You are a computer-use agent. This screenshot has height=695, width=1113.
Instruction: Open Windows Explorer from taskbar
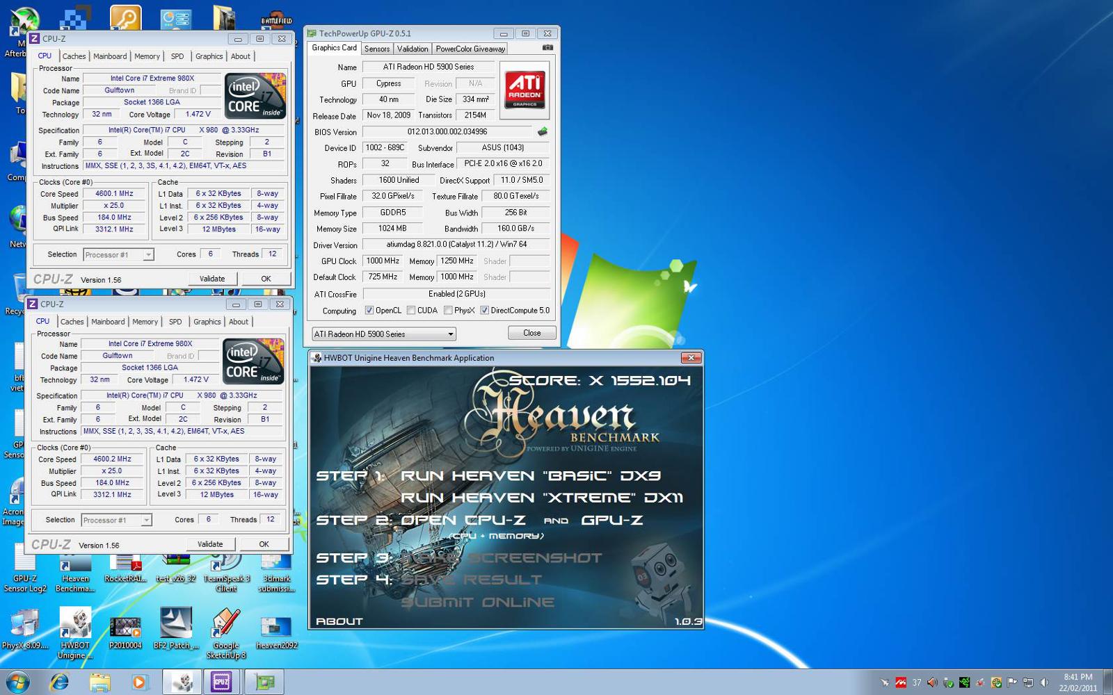[100, 682]
